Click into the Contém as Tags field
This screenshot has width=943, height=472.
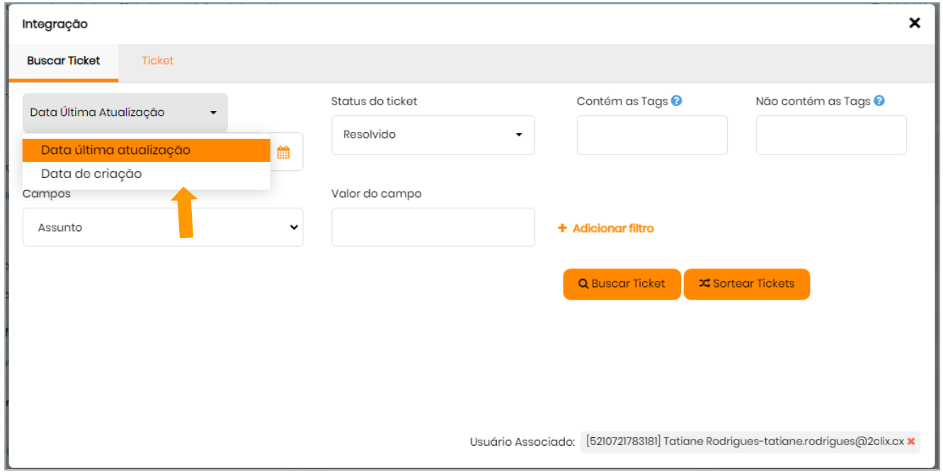pyautogui.click(x=652, y=136)
